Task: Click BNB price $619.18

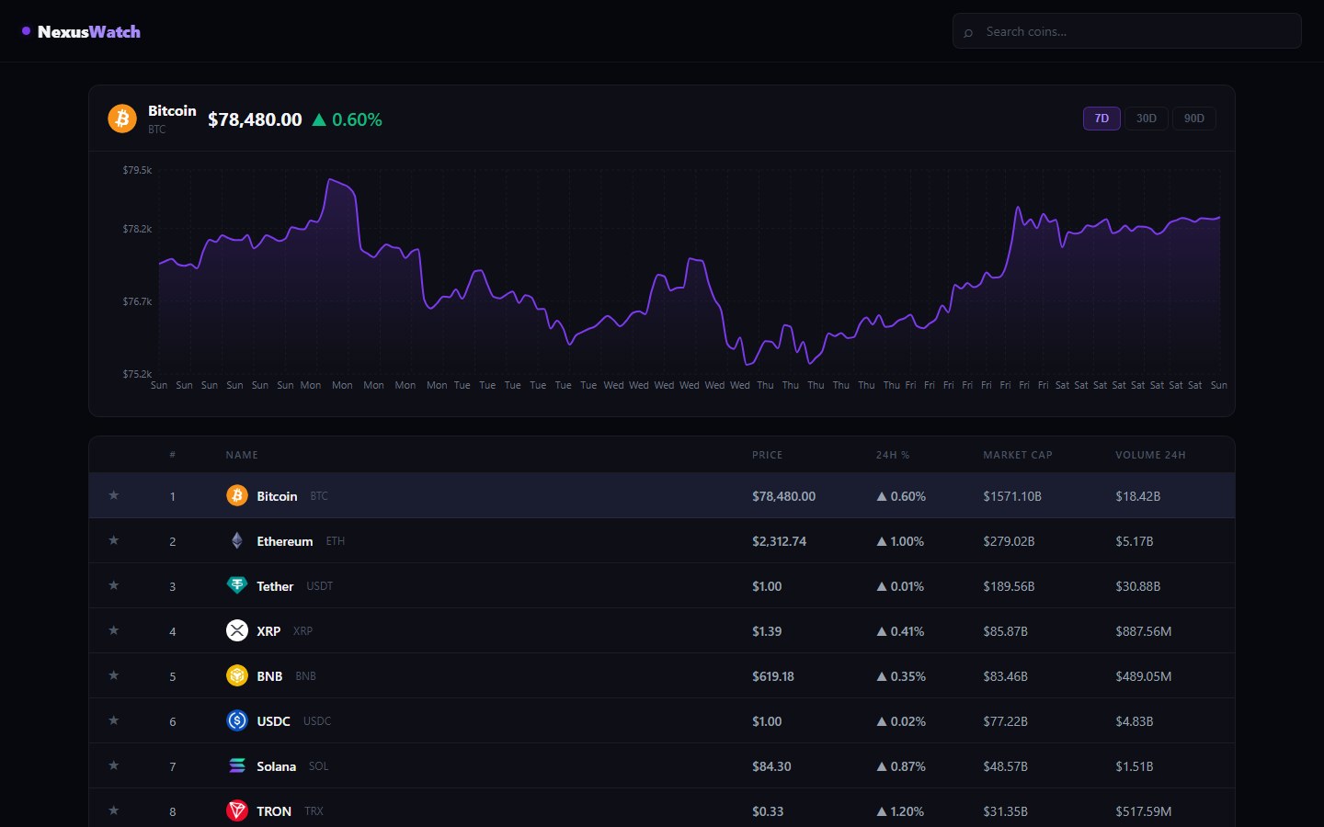Action: (773, 676)
